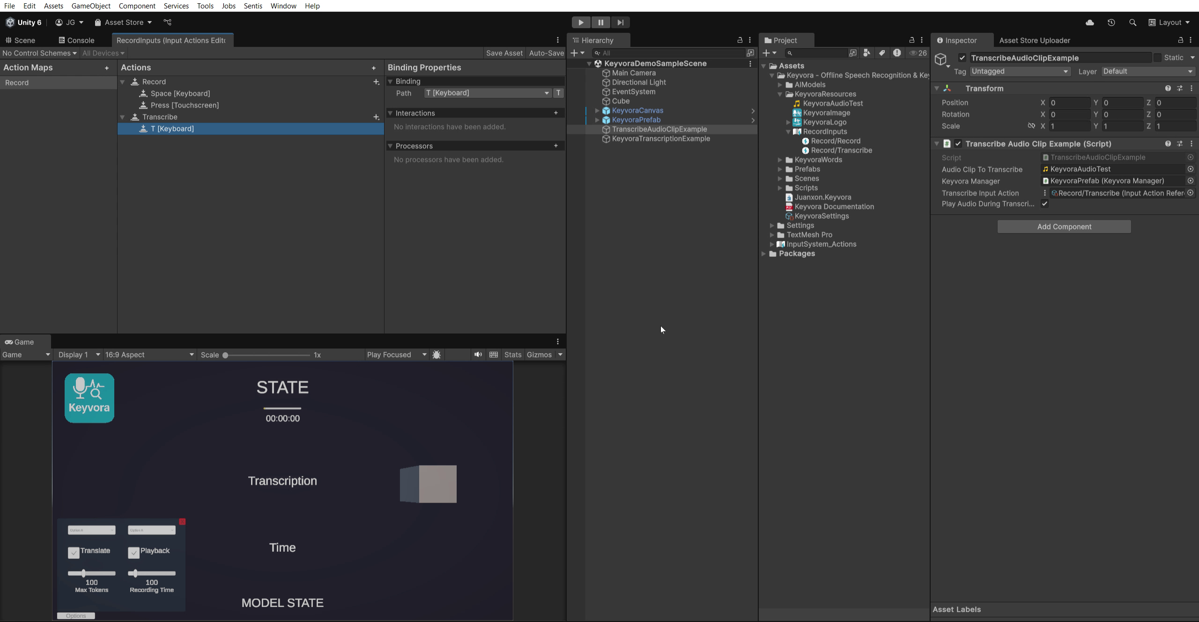
Task: Toggle the Translate checkbox in Game view
Action: coord(74,553)
